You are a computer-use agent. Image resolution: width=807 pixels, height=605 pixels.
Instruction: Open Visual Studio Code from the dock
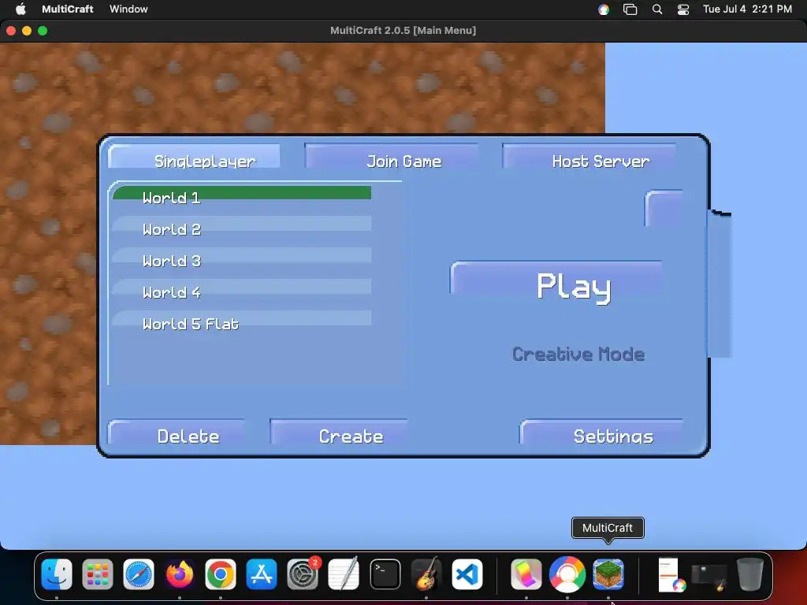pos(467,574)
